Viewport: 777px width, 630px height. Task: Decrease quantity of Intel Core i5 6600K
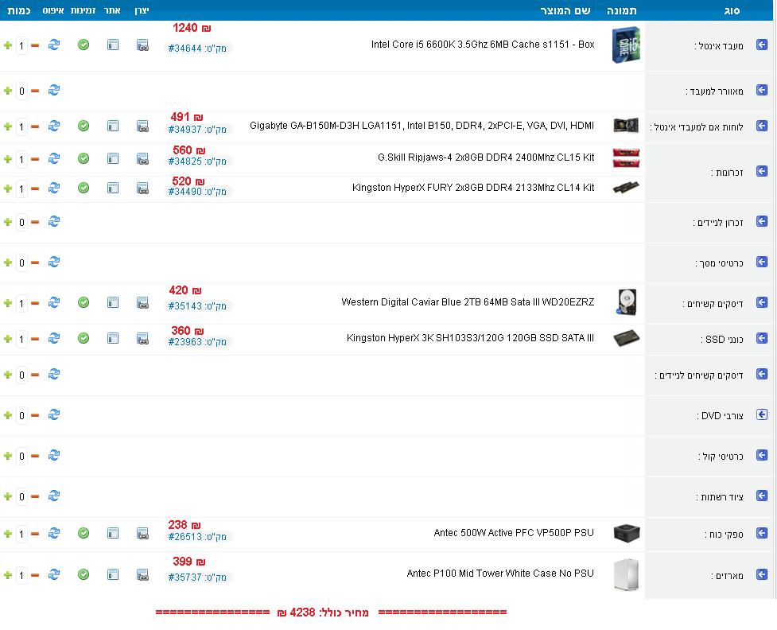[x=35, y=45]
